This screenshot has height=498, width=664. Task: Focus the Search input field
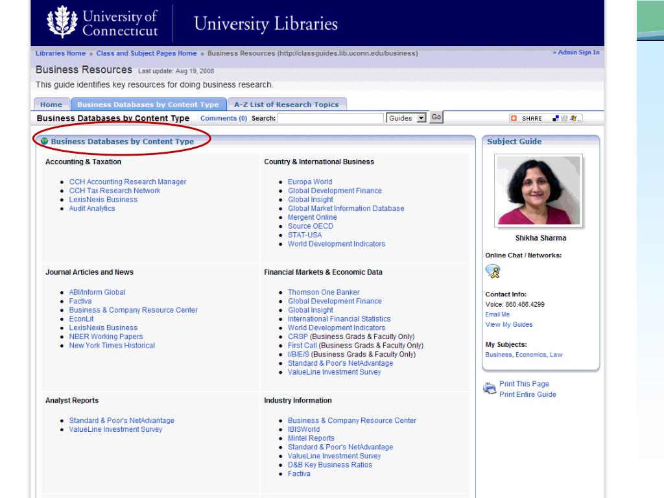click(x=330, y=118)
